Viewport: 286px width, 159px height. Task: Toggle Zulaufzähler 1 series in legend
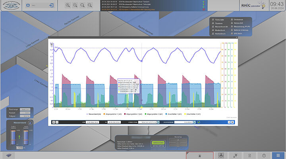(x=174, y=114)
